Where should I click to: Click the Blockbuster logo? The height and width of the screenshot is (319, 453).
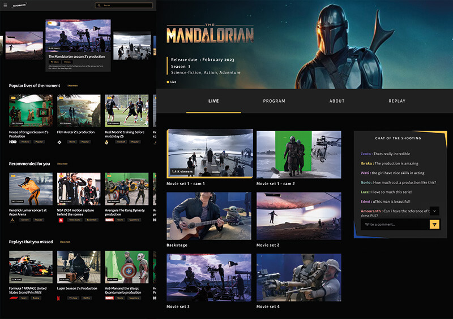coord(19,6)
